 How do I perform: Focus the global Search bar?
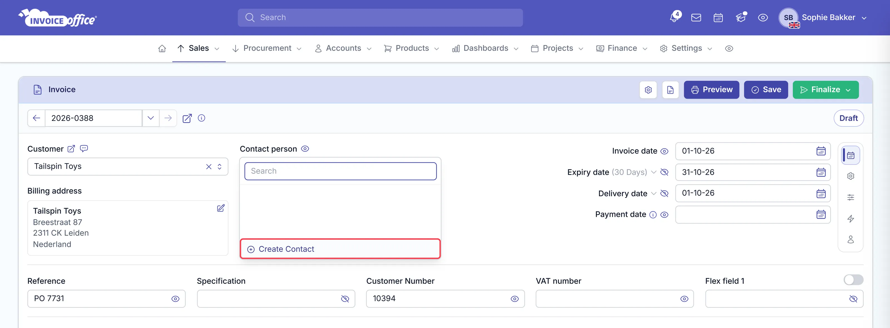tap(380, 18)
